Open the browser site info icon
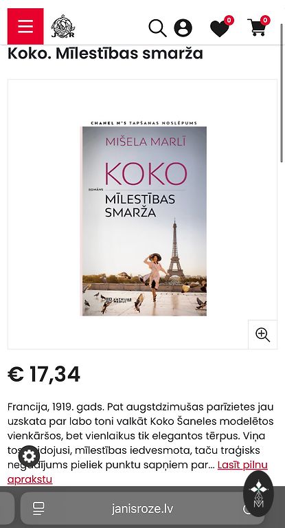285x528 pixels. (38, 509)
